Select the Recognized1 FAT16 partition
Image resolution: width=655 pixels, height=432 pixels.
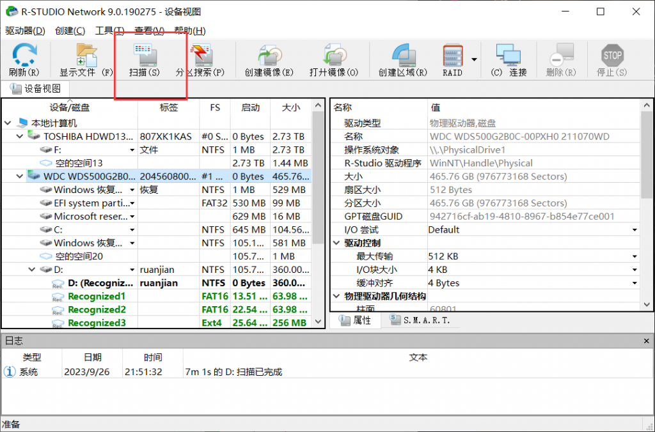click(x=97, y=296)
